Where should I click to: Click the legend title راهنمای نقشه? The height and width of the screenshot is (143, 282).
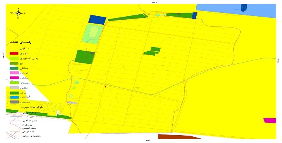21,42
